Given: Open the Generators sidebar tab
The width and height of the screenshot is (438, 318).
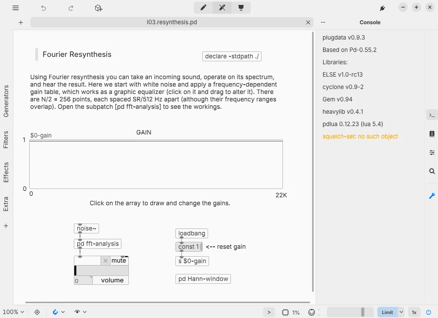Looking at the screenshot, I should click(x=6, y=101).
